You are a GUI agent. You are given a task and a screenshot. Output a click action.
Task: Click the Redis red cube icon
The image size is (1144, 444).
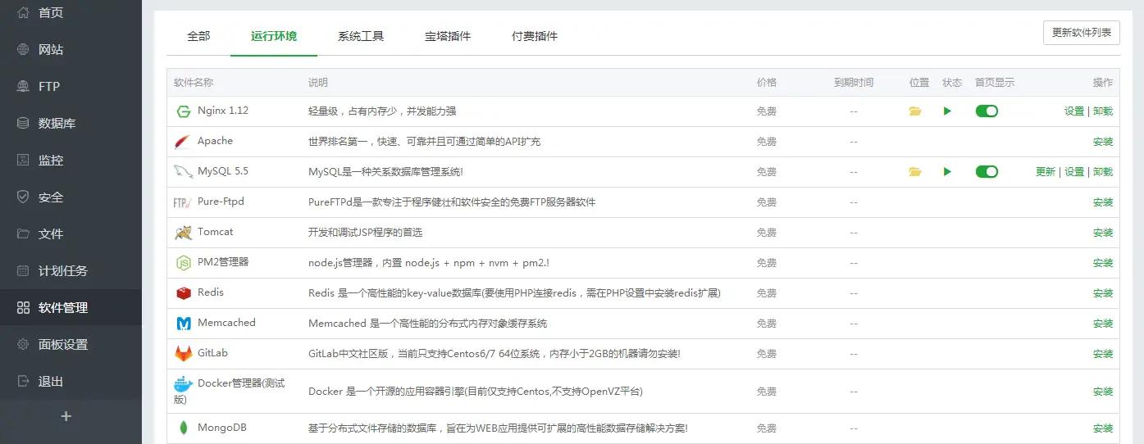tap(183, 293)
